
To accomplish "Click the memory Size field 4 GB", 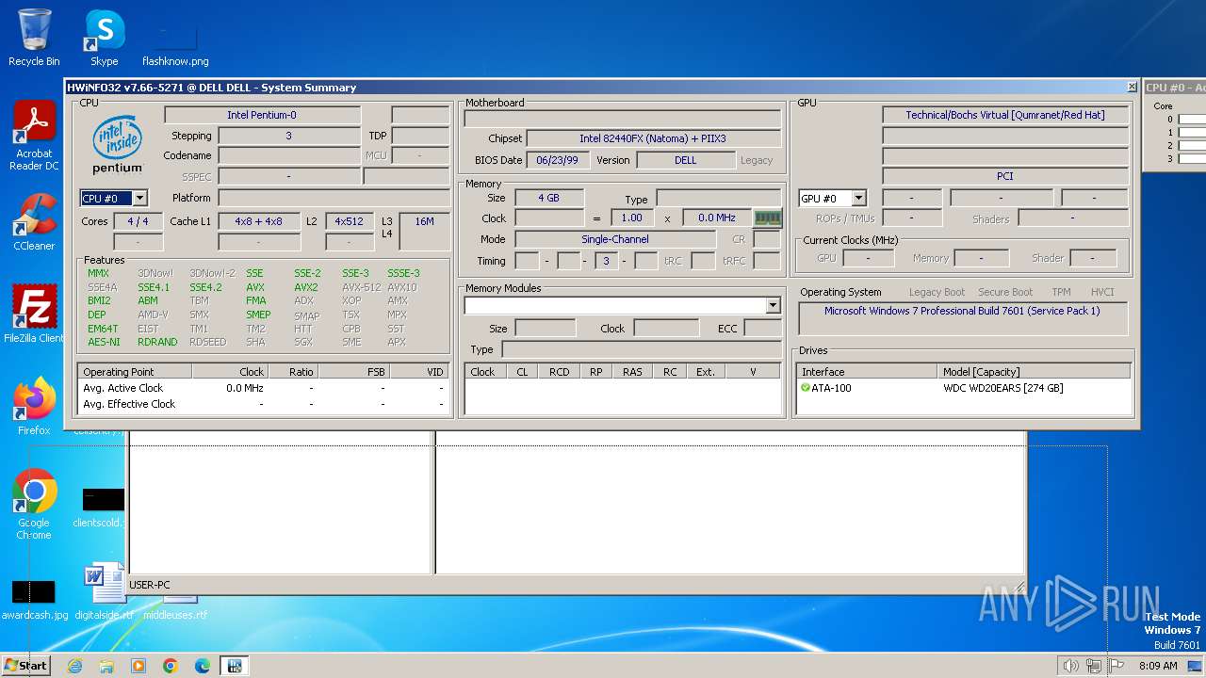I will (548, 198).
